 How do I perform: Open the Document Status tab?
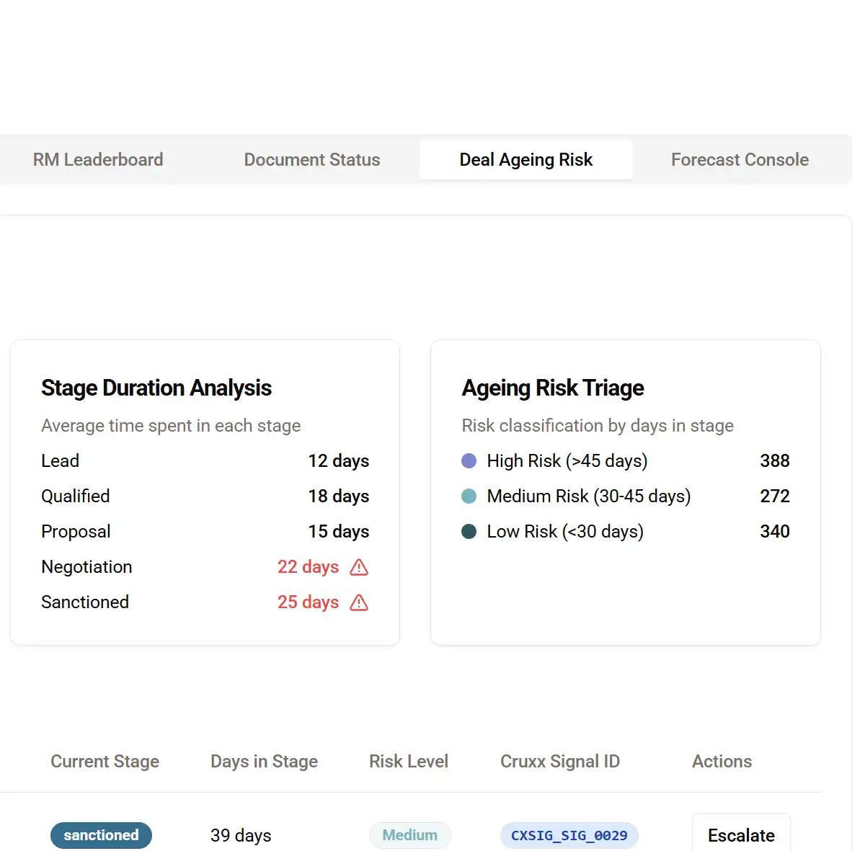[311, 160]
